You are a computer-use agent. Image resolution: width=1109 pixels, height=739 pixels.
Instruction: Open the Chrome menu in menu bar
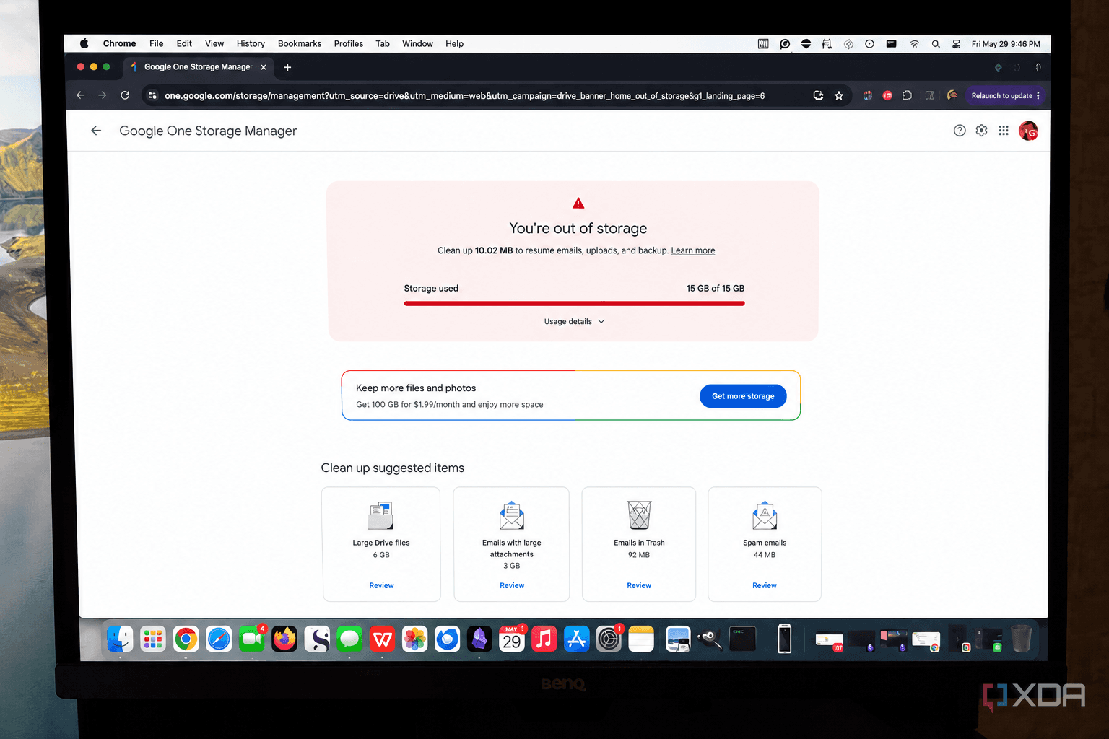[x=119, y=43]
